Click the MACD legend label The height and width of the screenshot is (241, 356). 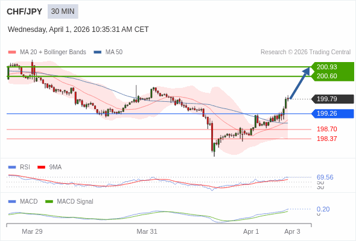28,202
